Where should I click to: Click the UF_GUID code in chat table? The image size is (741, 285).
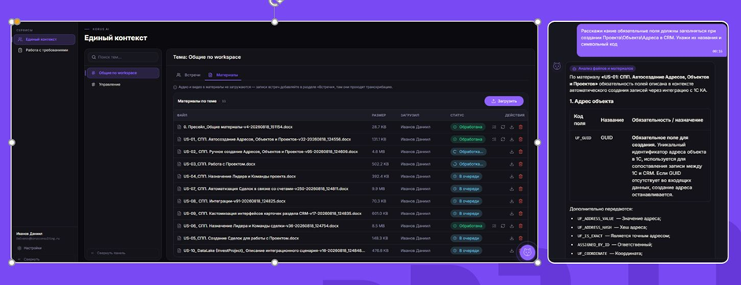click(x=583, y=138)
